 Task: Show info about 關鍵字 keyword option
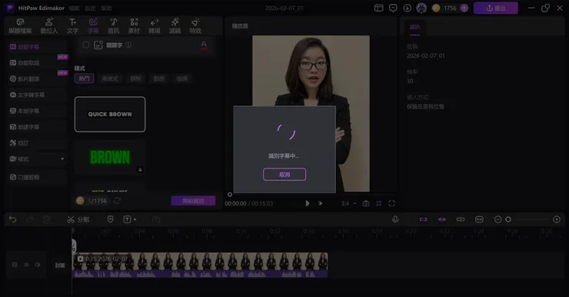(x=128, y=45)
